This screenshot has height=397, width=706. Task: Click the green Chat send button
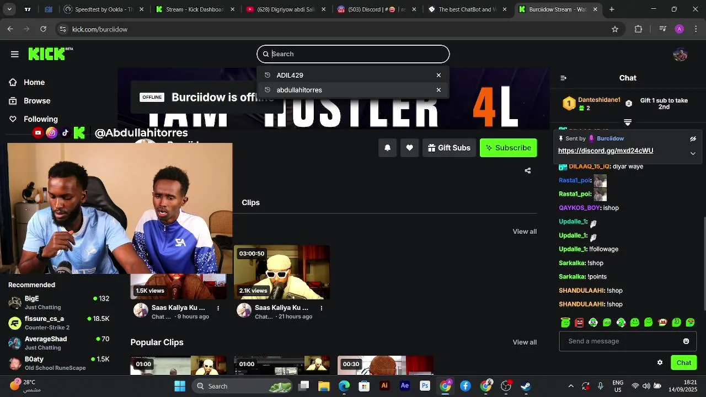683,363
